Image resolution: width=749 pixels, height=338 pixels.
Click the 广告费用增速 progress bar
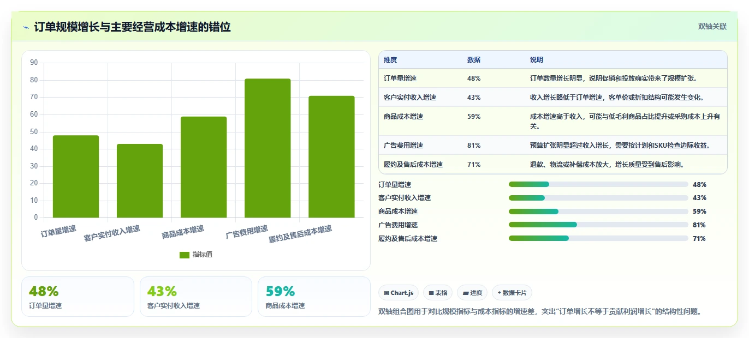tap(598, 225)
